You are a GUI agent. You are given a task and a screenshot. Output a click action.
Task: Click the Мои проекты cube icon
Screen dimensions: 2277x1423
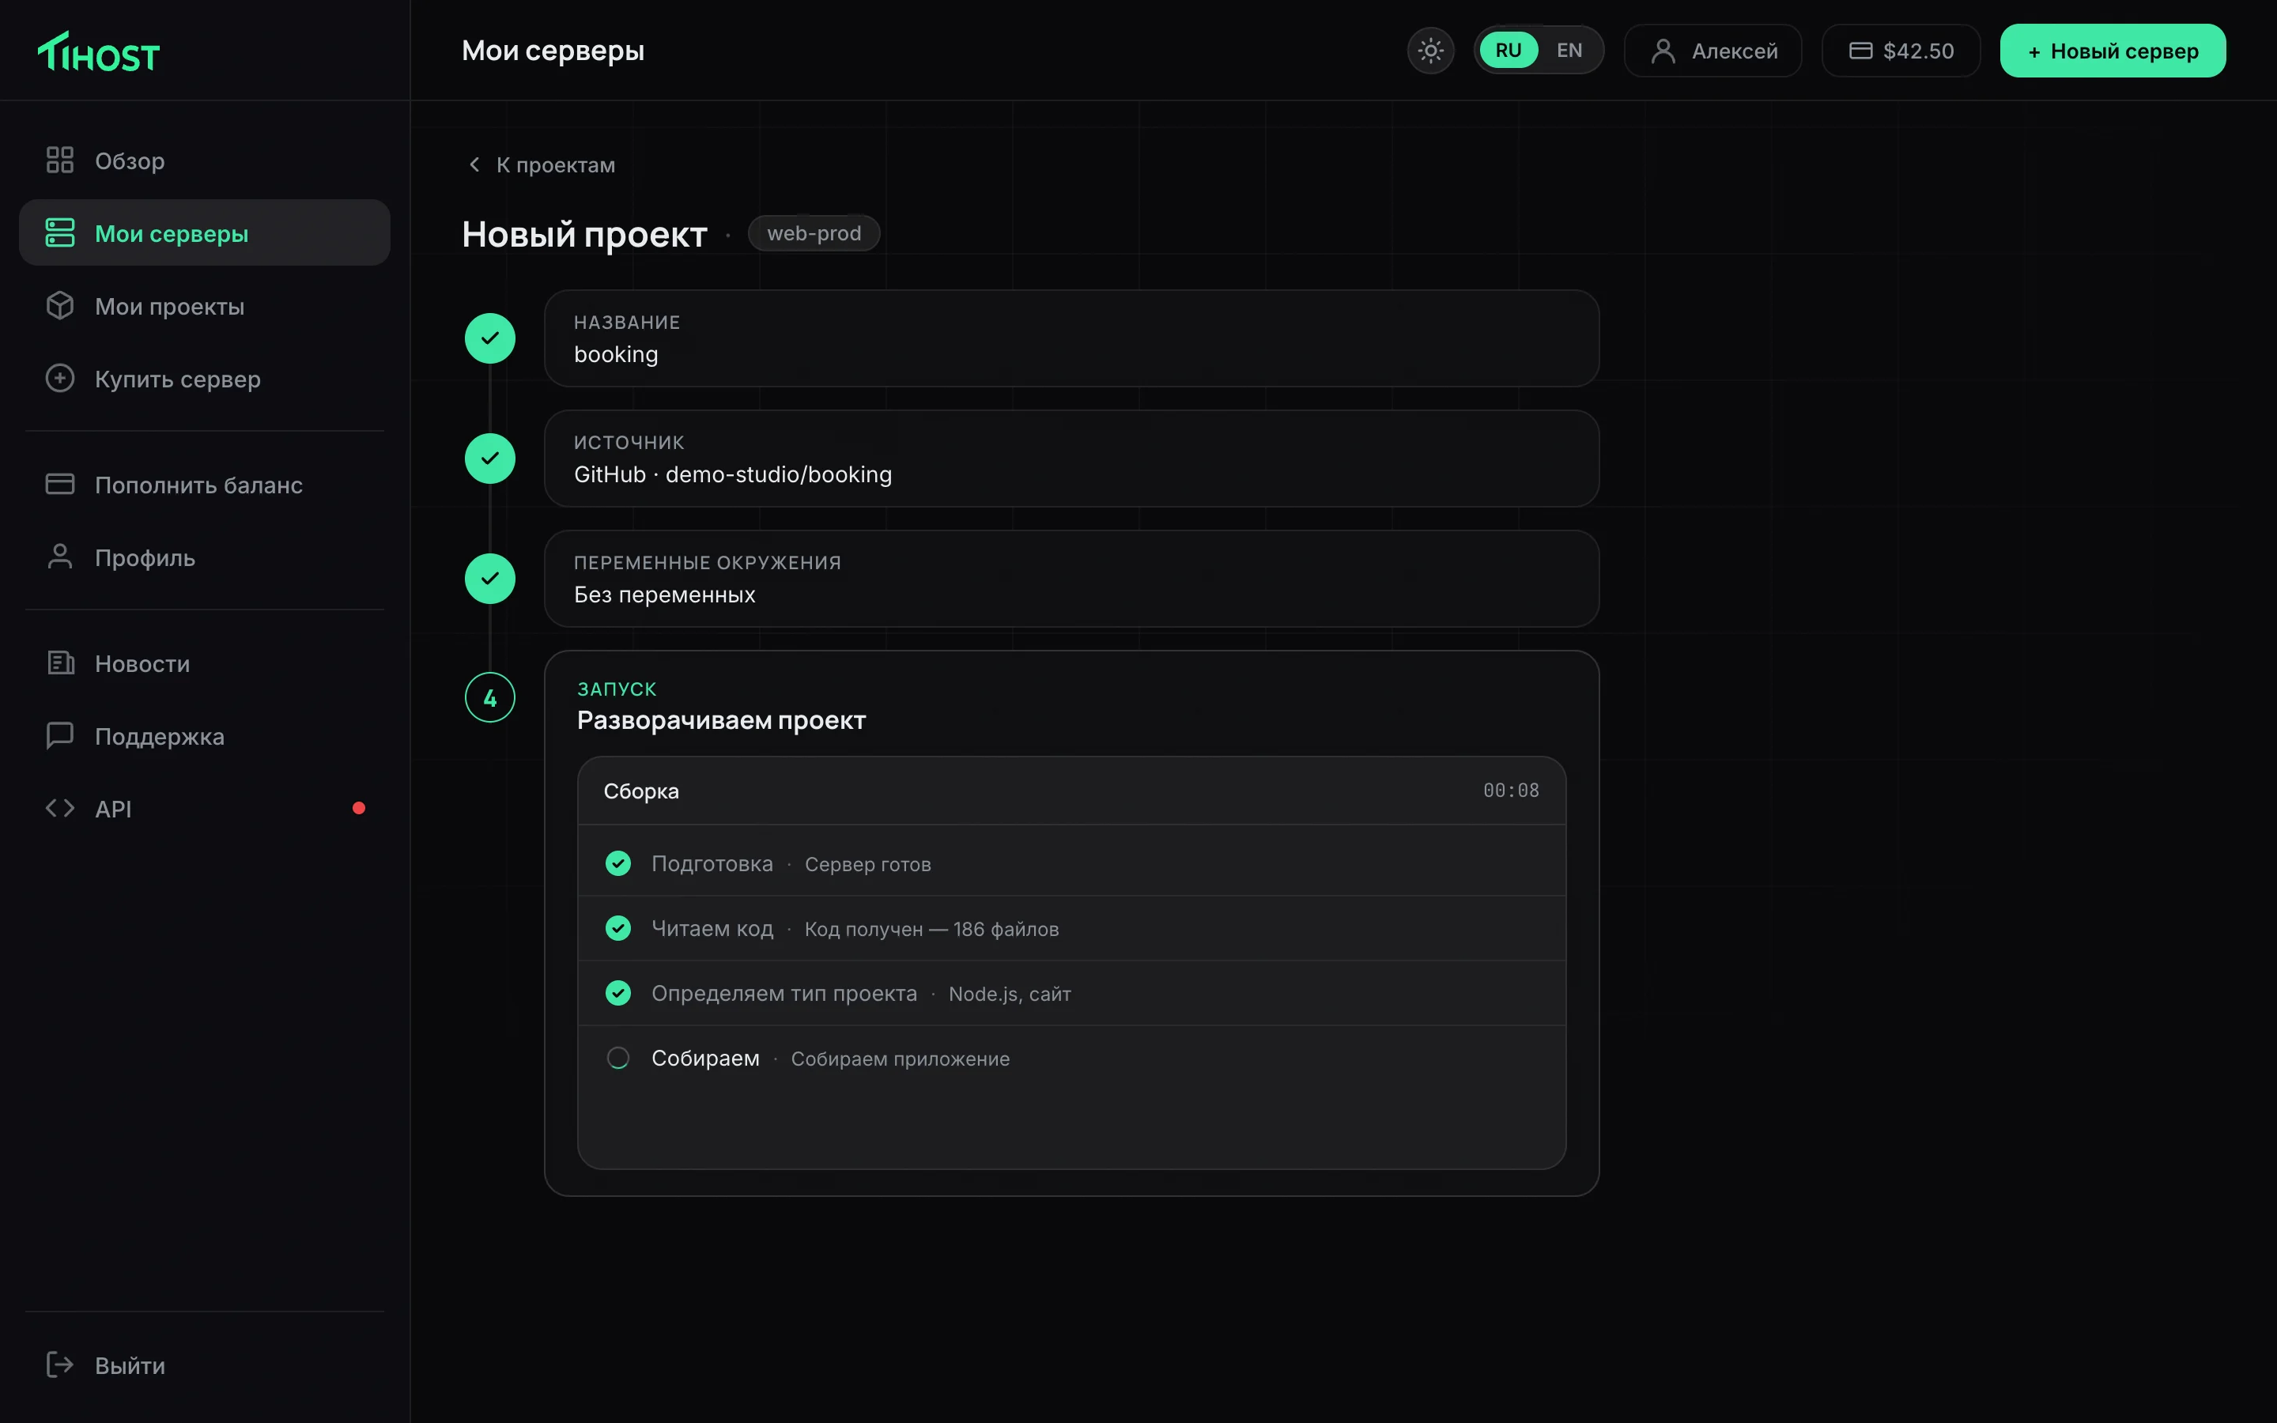tap(60, 306)
